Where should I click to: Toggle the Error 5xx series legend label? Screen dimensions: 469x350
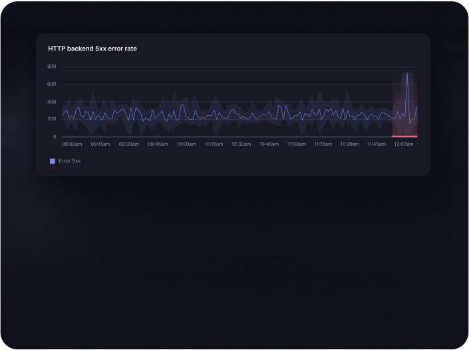coord(69,161)
